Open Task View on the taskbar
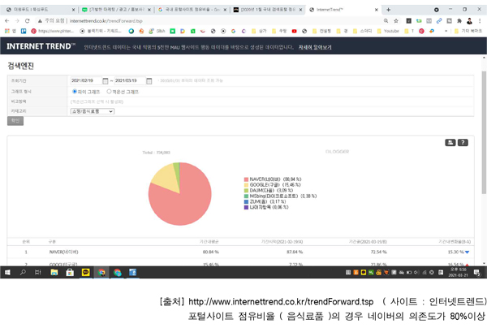The image size is (487, 328). point(38,273)
